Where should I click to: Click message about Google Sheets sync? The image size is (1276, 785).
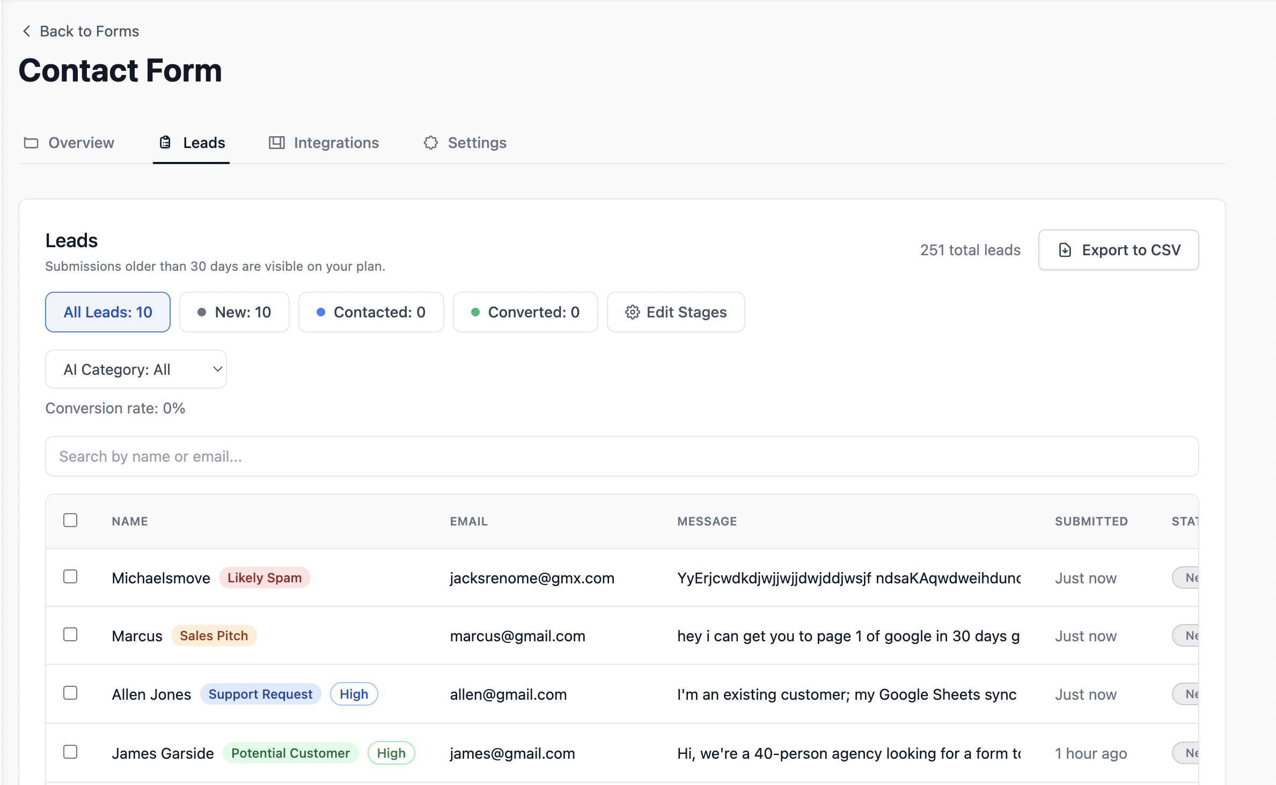(x=847, y=694)
